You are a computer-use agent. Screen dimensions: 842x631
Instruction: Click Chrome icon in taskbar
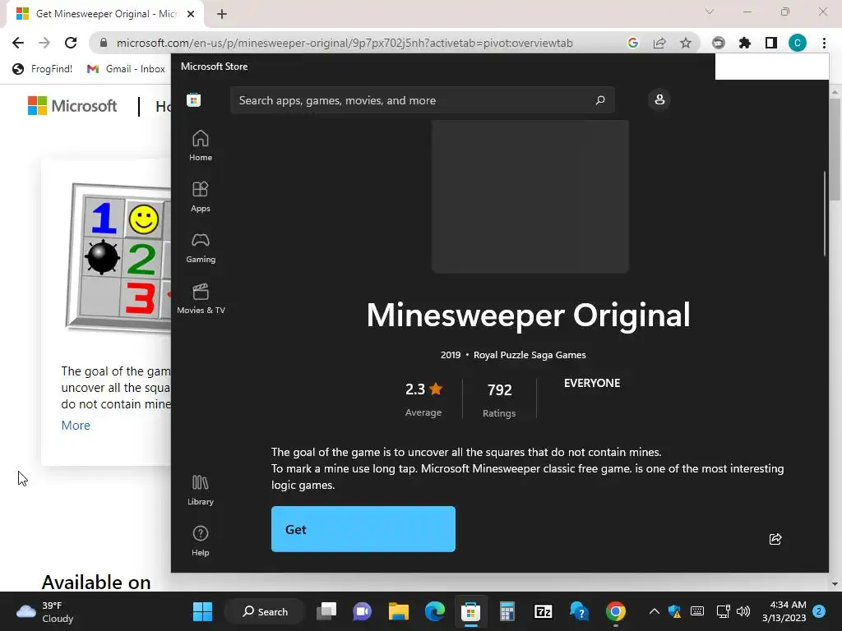(615, 611)
